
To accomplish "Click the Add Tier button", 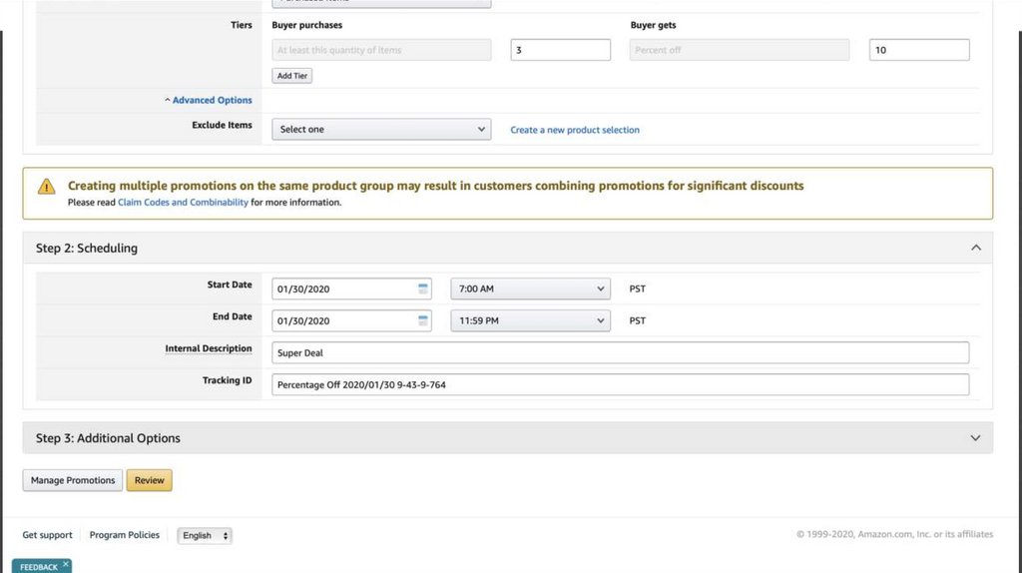I will tap(292, 76).
